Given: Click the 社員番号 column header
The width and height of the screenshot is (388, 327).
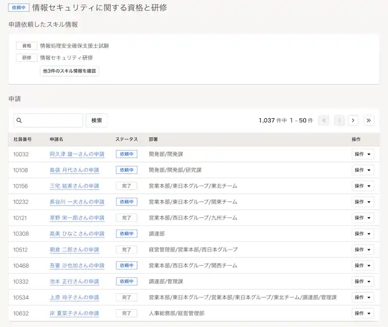Looking at the screenshot, I should point(23,139).
